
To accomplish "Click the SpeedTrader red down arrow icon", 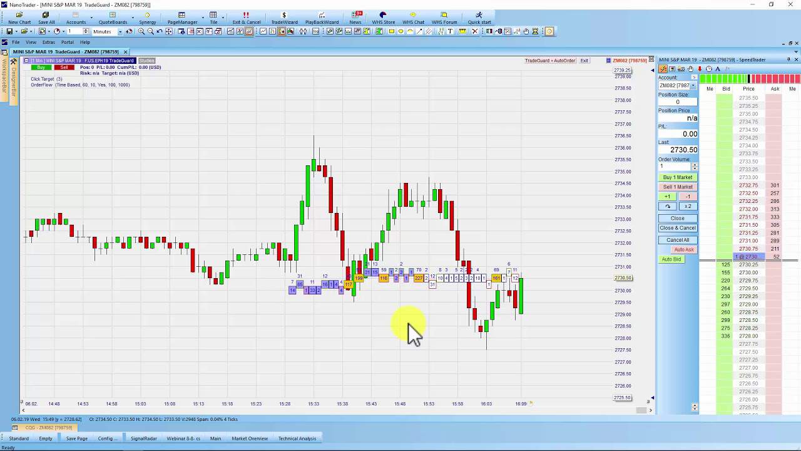I will 700,69.
